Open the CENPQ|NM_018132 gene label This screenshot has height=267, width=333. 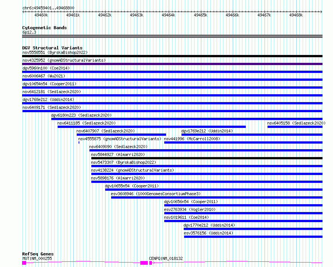pyautogui.click(x=166, y=258)
